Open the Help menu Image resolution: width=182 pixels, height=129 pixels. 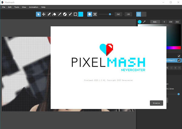43,7
